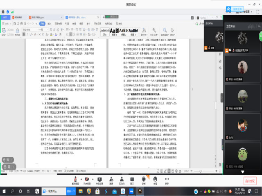Turn on the camera in the meeting toolbar
This screenshot has width=262, height=196.
tap(87, 180)
